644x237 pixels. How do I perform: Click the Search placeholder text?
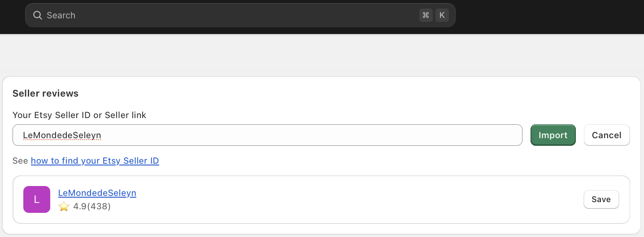click(61, 16)
